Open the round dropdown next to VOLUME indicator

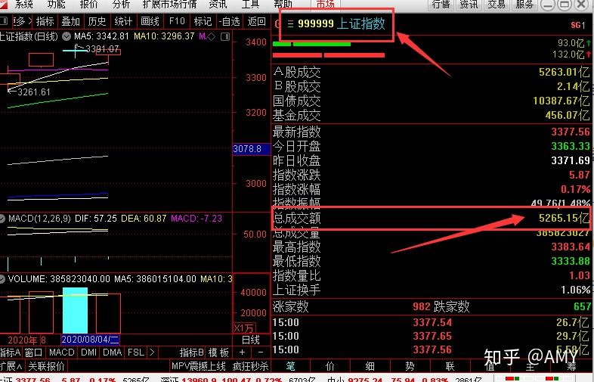click(x=2, y=279)
